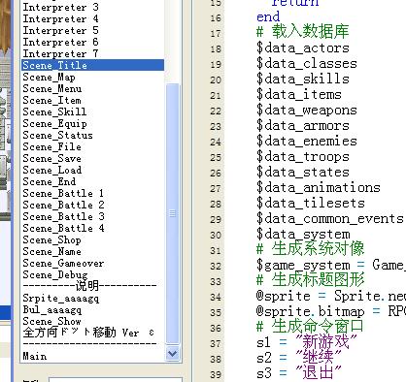Click the string "退出" on s3 line
Screen dimensions: 406x382
pos(319,372)
